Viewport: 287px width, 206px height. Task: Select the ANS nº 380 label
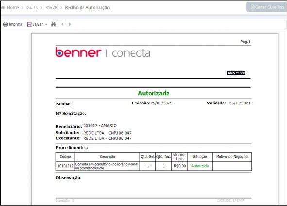pos(236,73)
